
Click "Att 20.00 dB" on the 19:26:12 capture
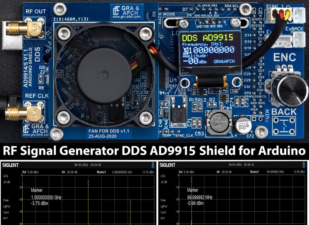tap(224, 172)
